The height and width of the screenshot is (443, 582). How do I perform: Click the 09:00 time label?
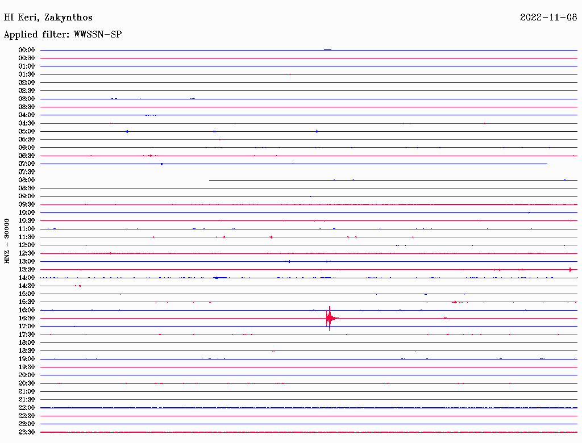tap(27, 197)
